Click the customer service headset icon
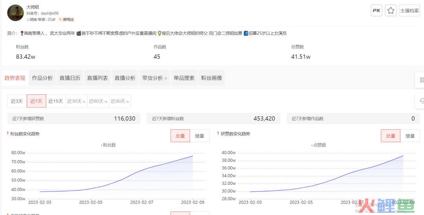This screenshot has width=424, height=215. coord(422,101)
